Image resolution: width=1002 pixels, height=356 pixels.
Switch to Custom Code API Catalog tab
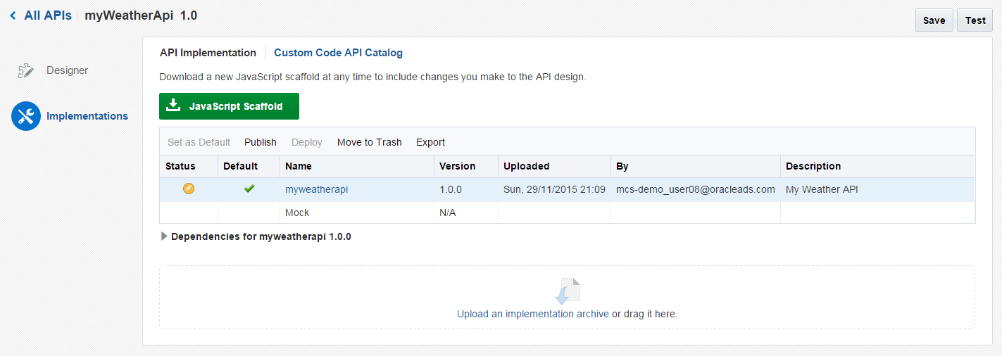point(338,53)
